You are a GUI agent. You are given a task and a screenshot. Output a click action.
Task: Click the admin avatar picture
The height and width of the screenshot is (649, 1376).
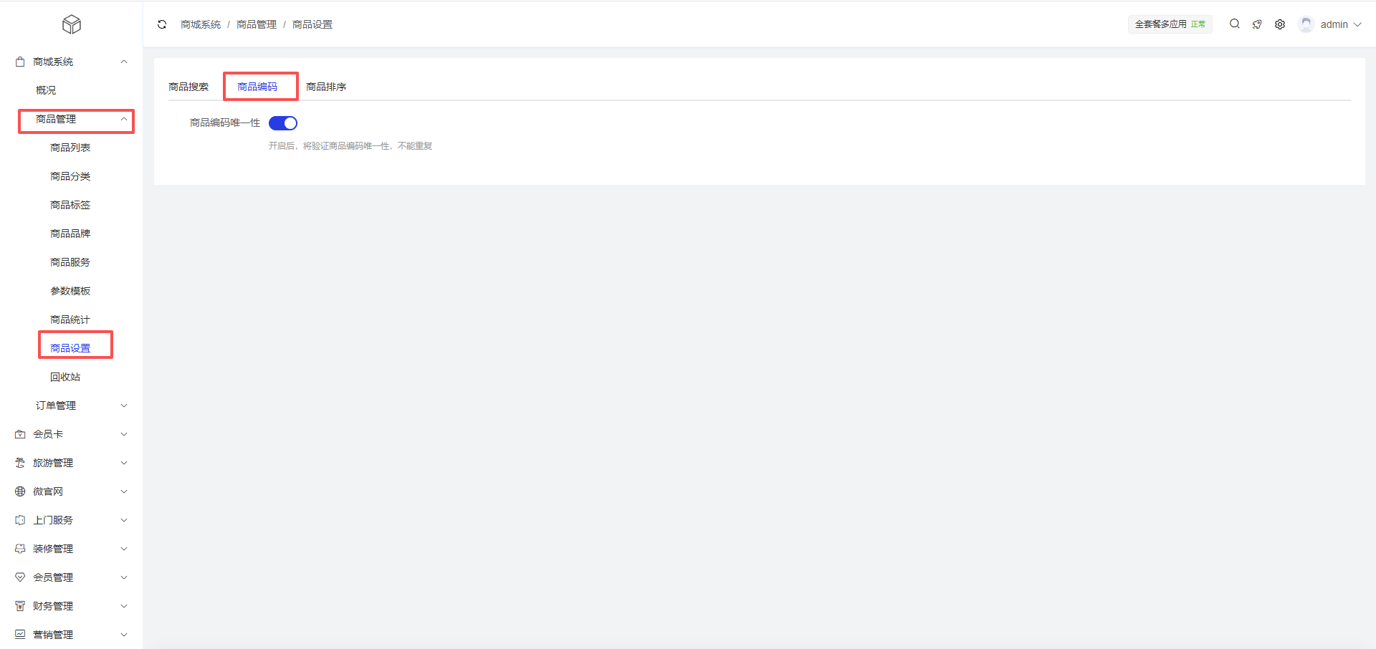click(1306, 24)
